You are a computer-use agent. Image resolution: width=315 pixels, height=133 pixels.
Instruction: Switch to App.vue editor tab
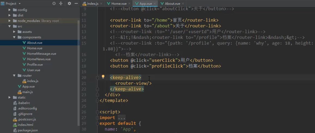click(145, 4)
